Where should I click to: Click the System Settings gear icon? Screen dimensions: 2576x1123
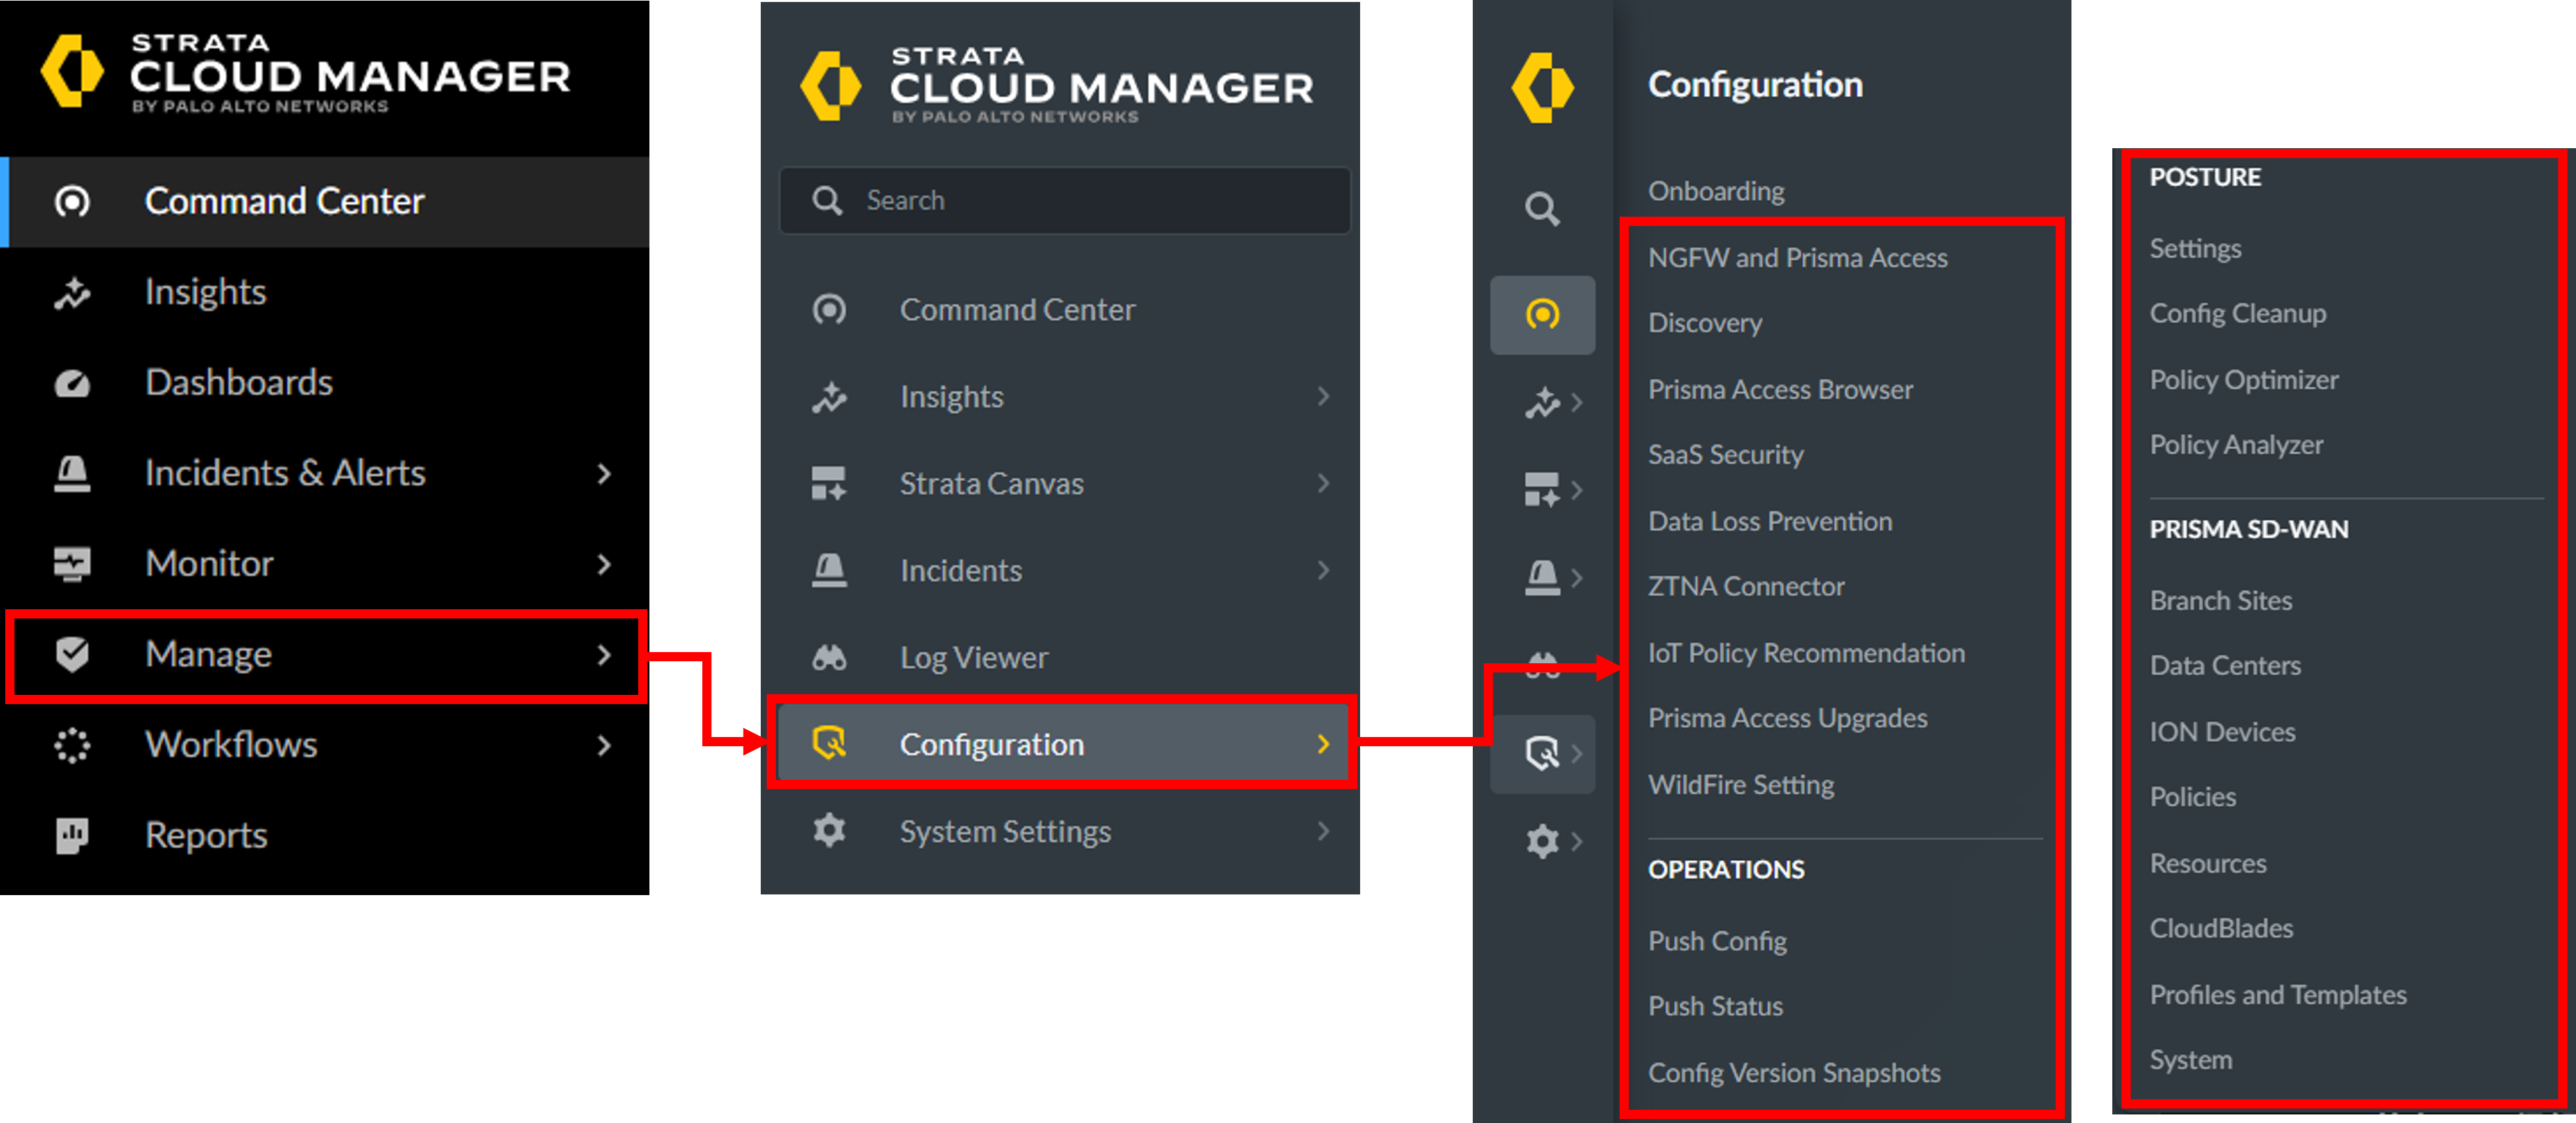click(x=829, y=831)
